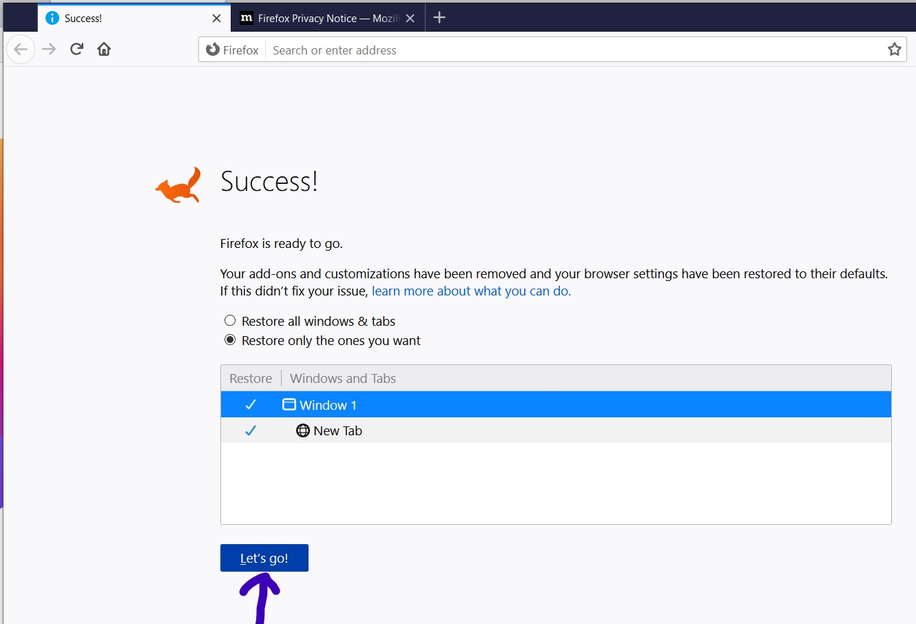This screenshot has height=624, width=916.
Task: Click the info icon on Success! tab
Action: click(x=52, y=18)
